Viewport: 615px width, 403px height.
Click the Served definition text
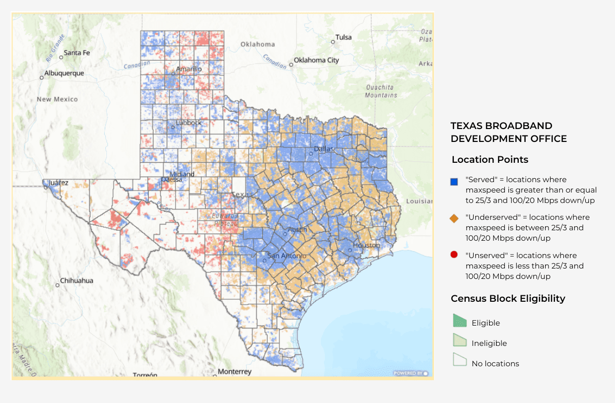coord(531,190)
